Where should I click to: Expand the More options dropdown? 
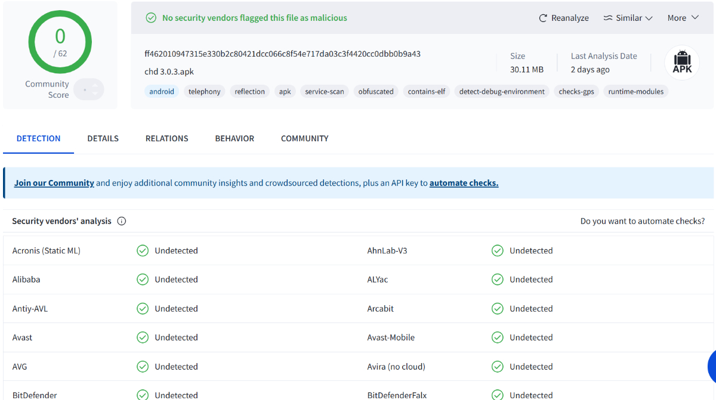coord(683,18)
